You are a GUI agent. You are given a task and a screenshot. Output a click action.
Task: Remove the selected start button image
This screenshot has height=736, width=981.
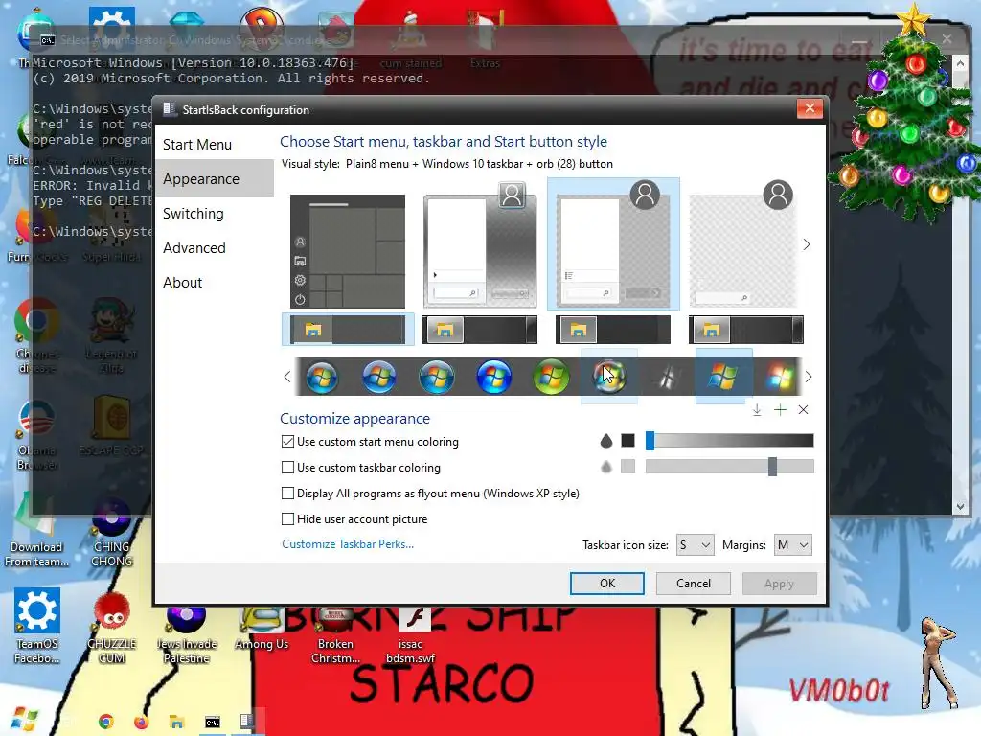coord(804,410)
